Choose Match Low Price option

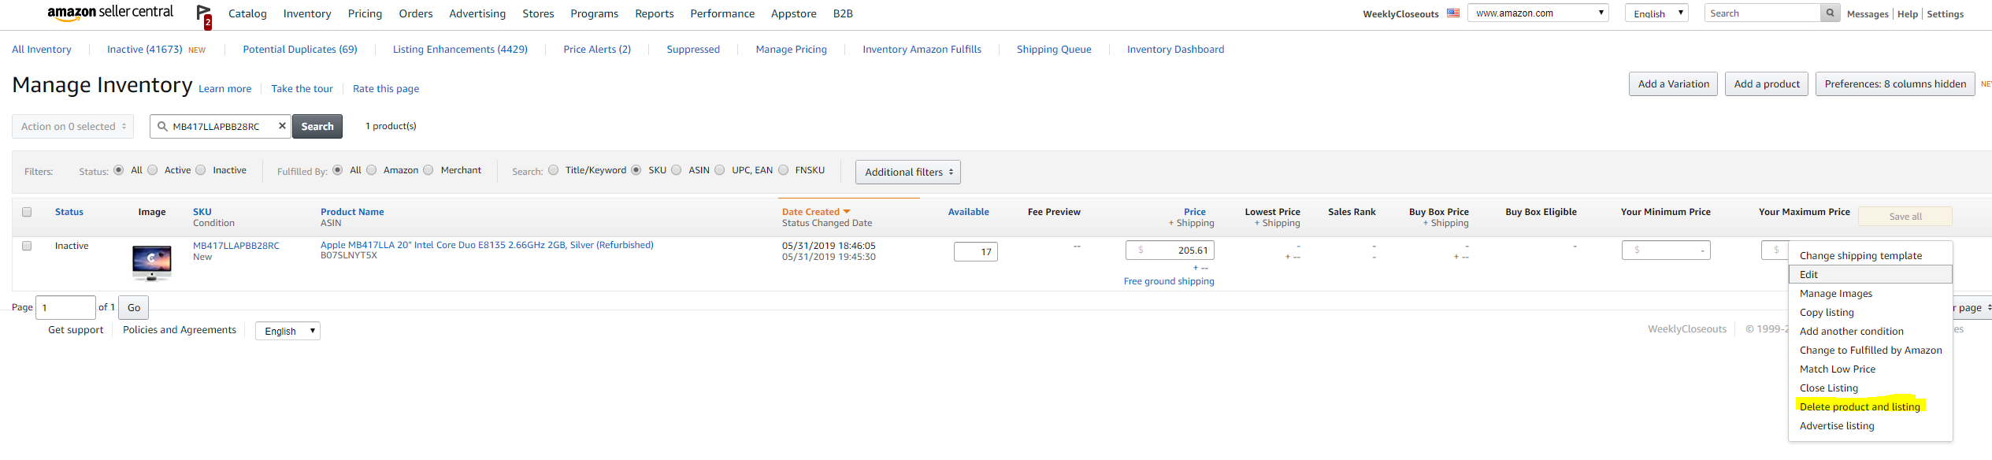coord(1837,369)
